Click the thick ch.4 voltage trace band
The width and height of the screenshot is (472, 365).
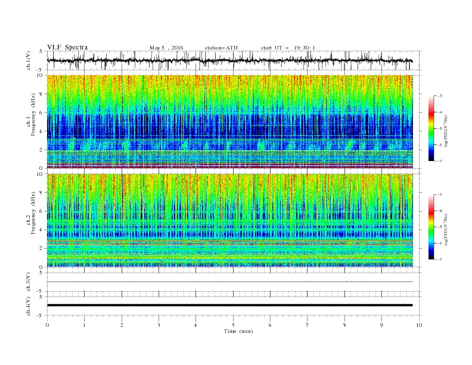(229, 305)
